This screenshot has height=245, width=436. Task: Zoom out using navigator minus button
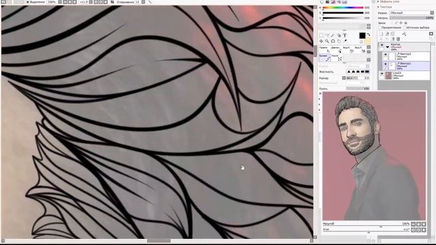[414, 224]
